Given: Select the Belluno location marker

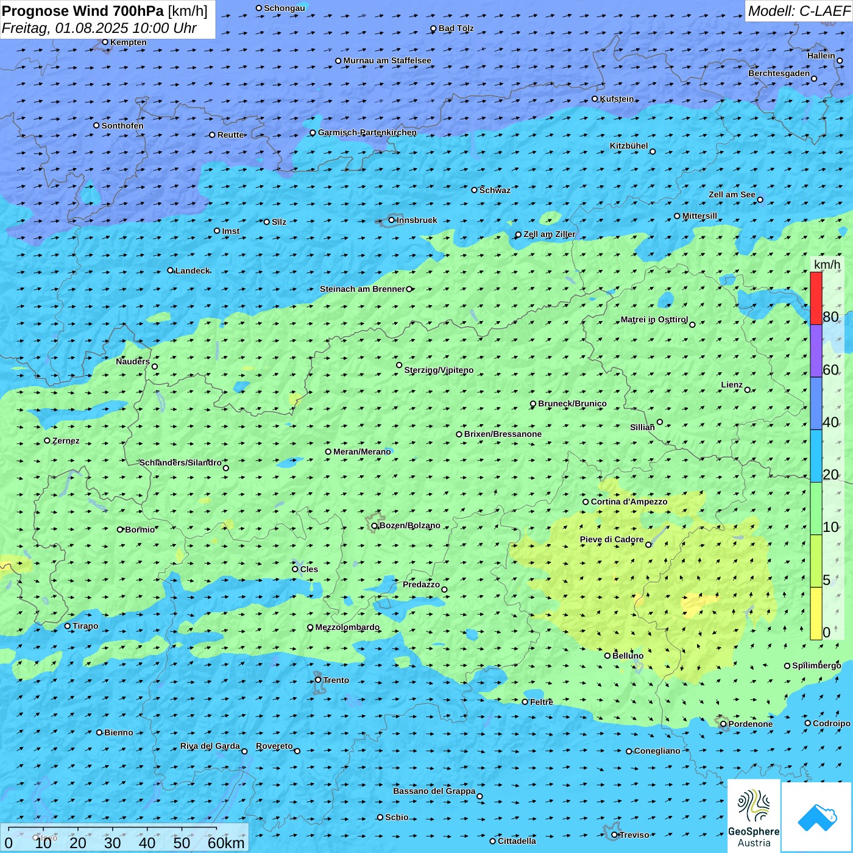Looking at the screenshot, I should click(607, 656).
